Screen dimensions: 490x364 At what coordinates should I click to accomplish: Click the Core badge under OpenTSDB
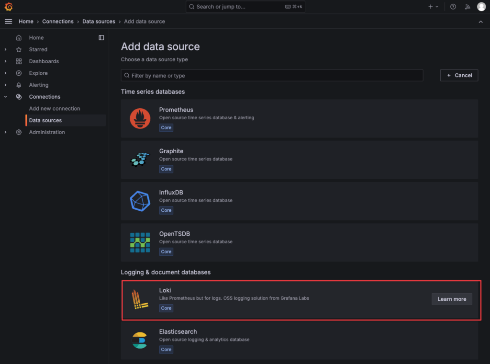point(166,252)
